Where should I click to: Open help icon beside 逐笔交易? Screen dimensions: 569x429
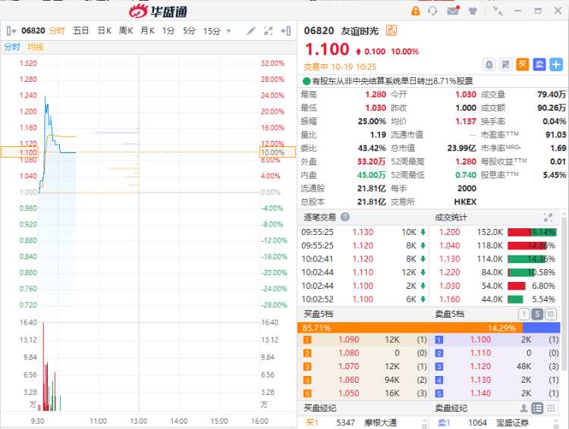[344, 218]
